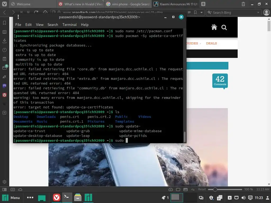271x203 pixels.
Task: Open a new browser tab with plus button
Action: (203, 4)
